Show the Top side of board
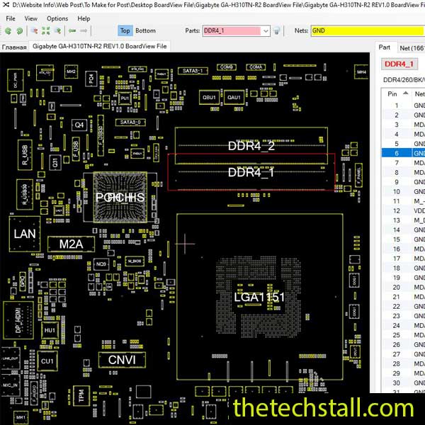The height and width of the screenshot is (425, 425). click(125, 30)
